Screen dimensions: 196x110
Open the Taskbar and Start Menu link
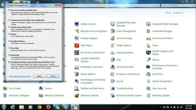click(x=92, y=88)
